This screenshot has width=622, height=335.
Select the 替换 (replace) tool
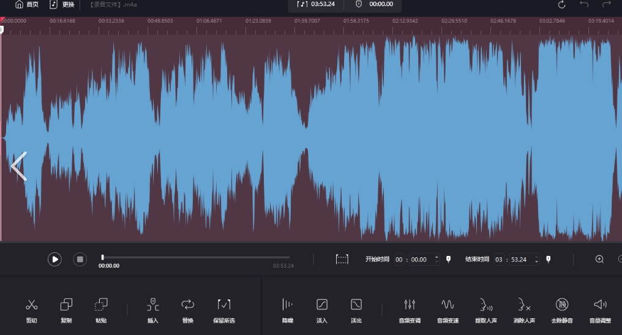point(187,310)
